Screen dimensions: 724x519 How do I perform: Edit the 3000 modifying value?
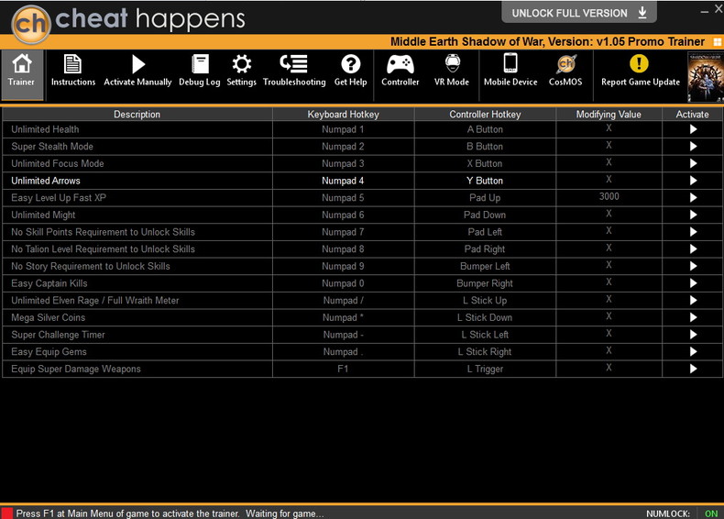609,197
